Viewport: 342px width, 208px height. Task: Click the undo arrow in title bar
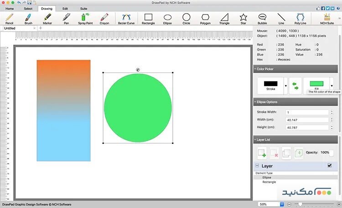click(x=19, y=3)
